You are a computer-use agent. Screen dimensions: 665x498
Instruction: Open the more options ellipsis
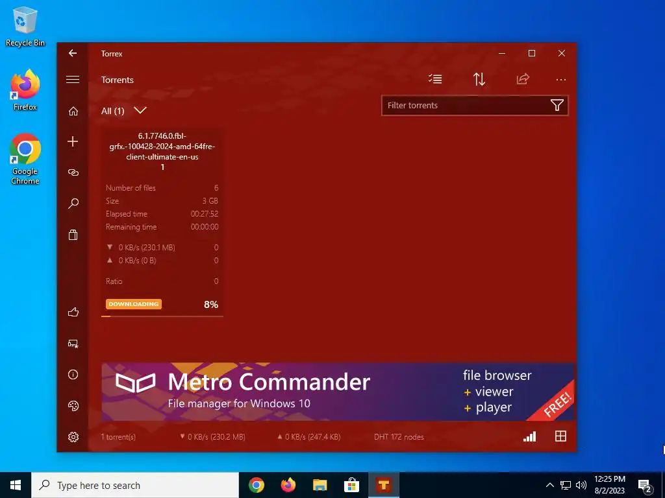click(x=560, y=80)
